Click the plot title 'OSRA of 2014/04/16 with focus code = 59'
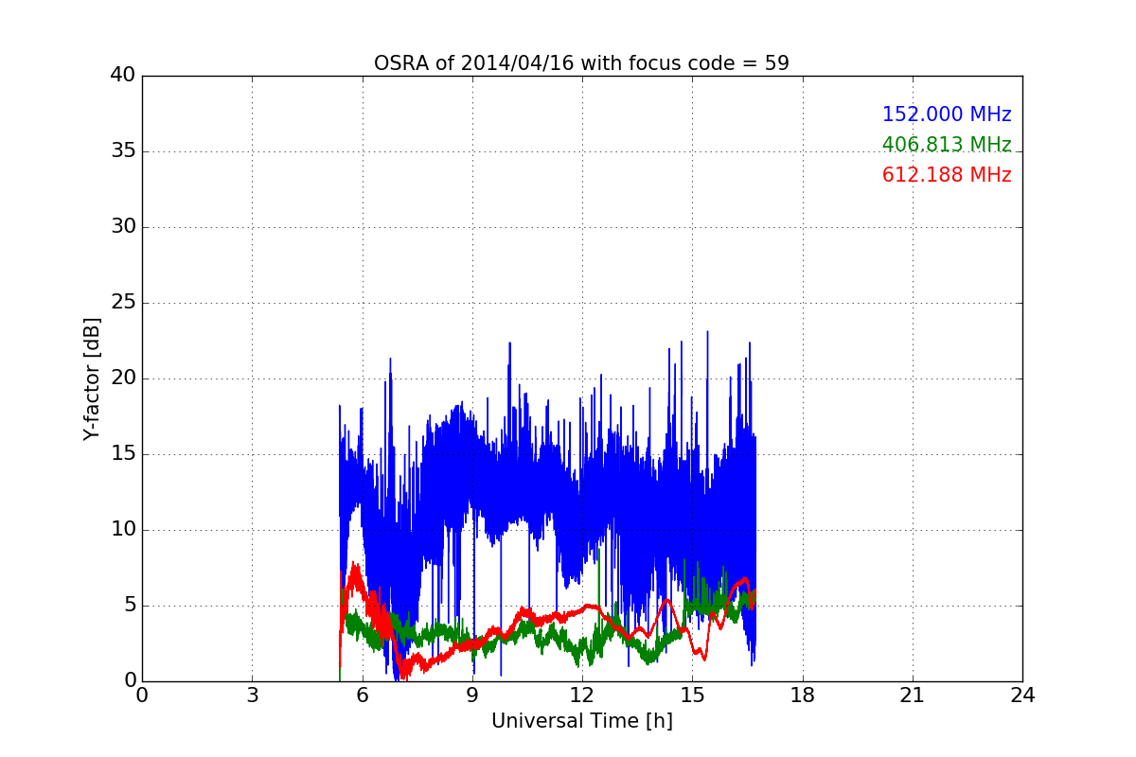Screen dimensions: 1136x757 tap(581, 63)
